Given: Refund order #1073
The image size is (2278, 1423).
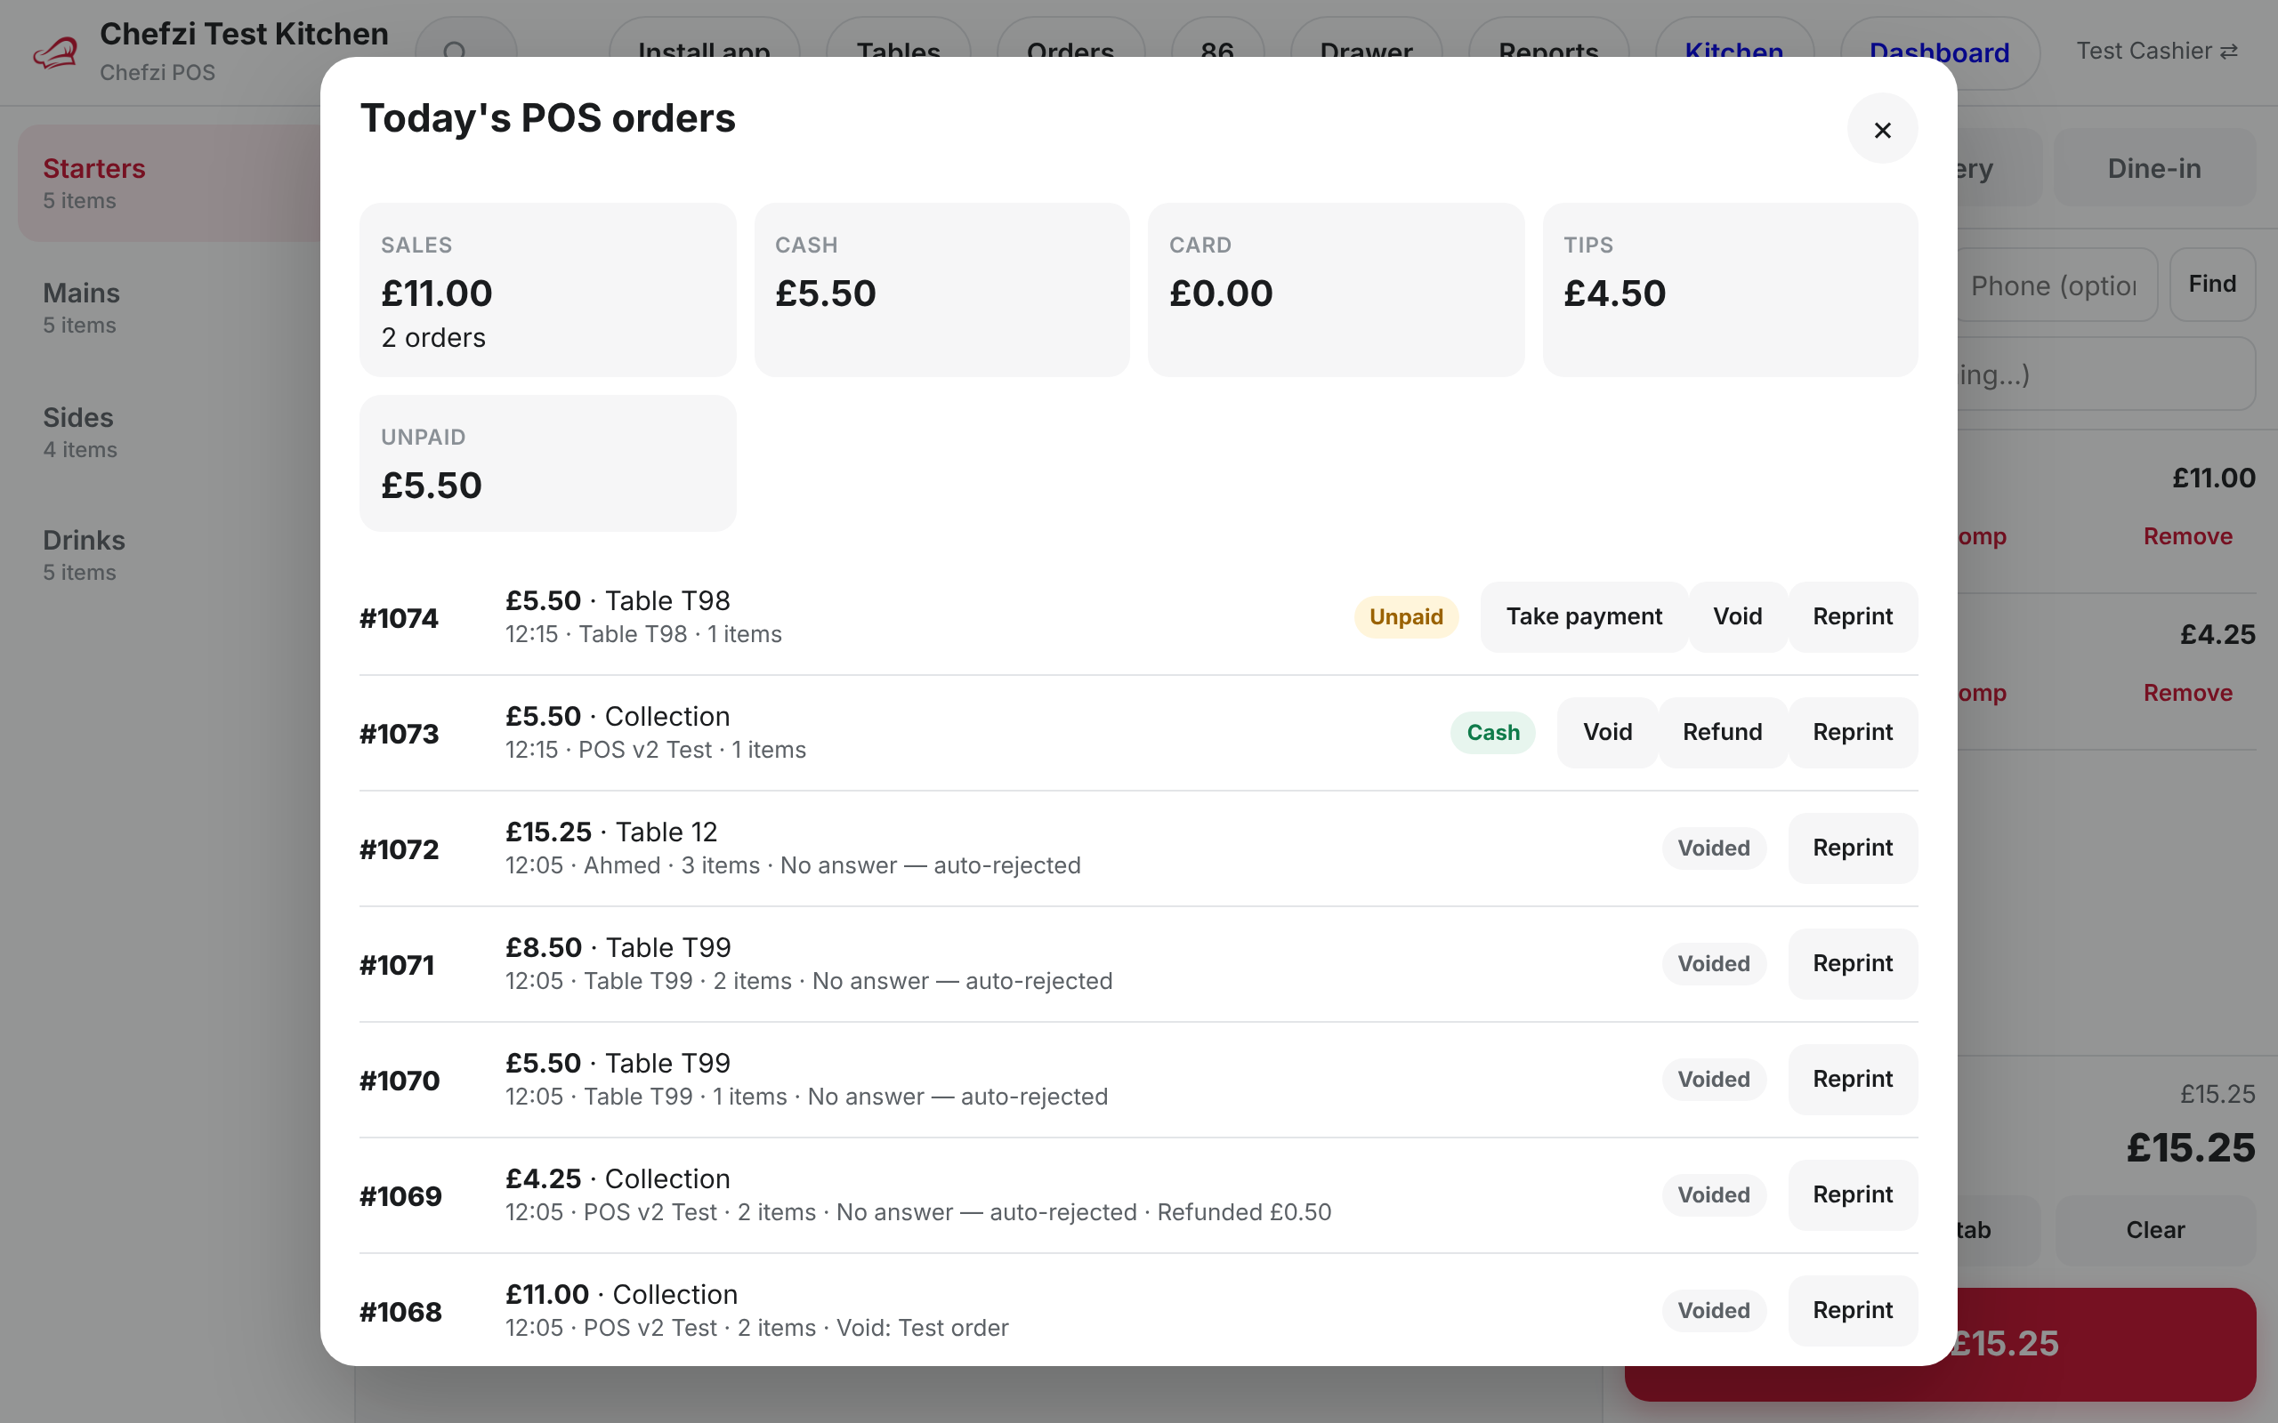Looking at the screenshot, I should click(1722, 732).
